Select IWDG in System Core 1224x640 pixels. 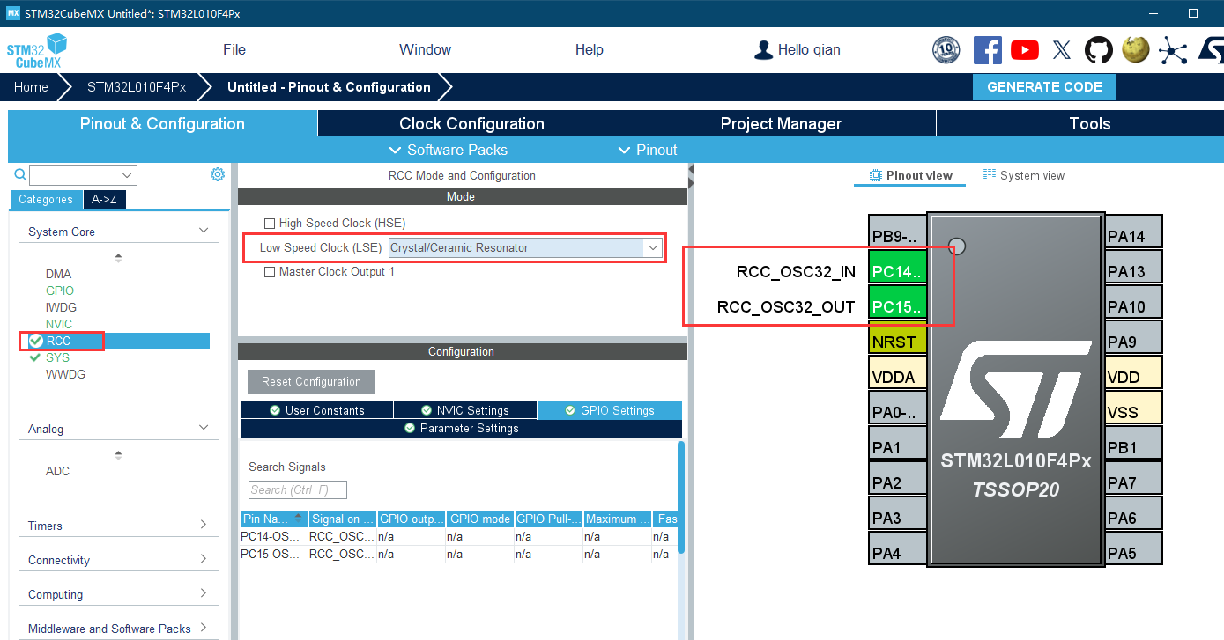pos(61,307)
